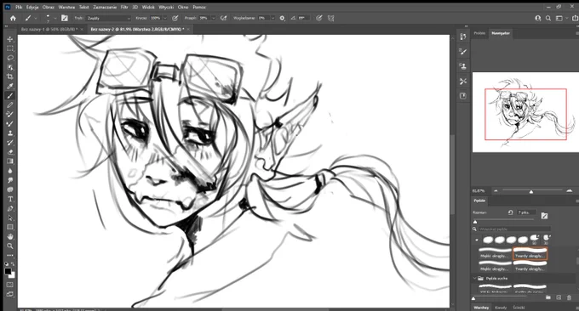This screenshot has width=579, height=311.
Task: Swap foreground and background colors
Action: click(13, 264)
